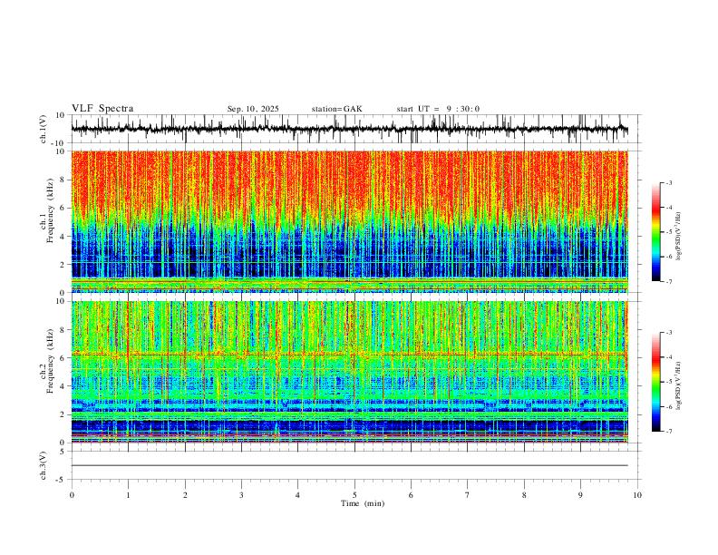This screenshot has height=555, width=718.
Task: Click the 9 minute tick on time axis
Action: click(x=580, y=495)
